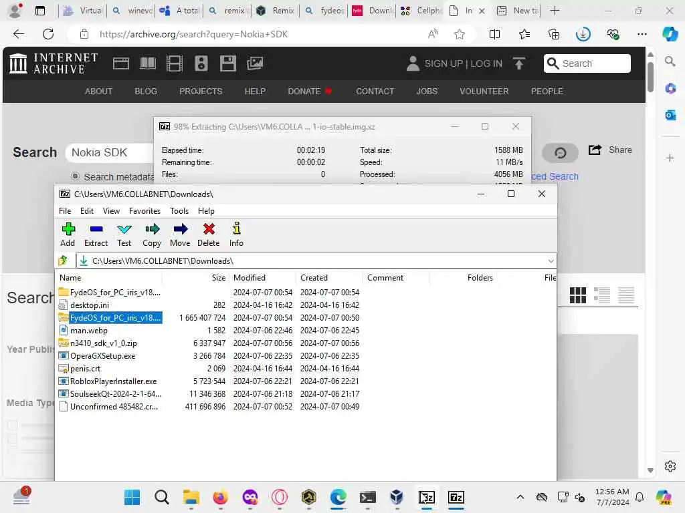Click the Add tool in 7-Zip
Screen dimensions: 685x513
point(68,234)
